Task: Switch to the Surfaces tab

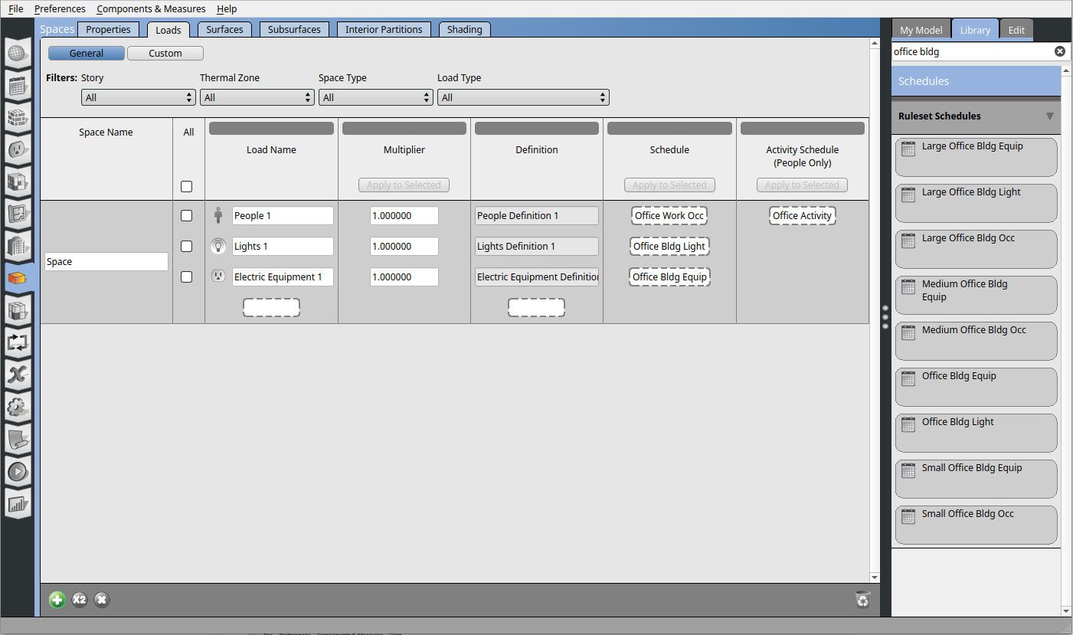Action: (x=224, y=30)
